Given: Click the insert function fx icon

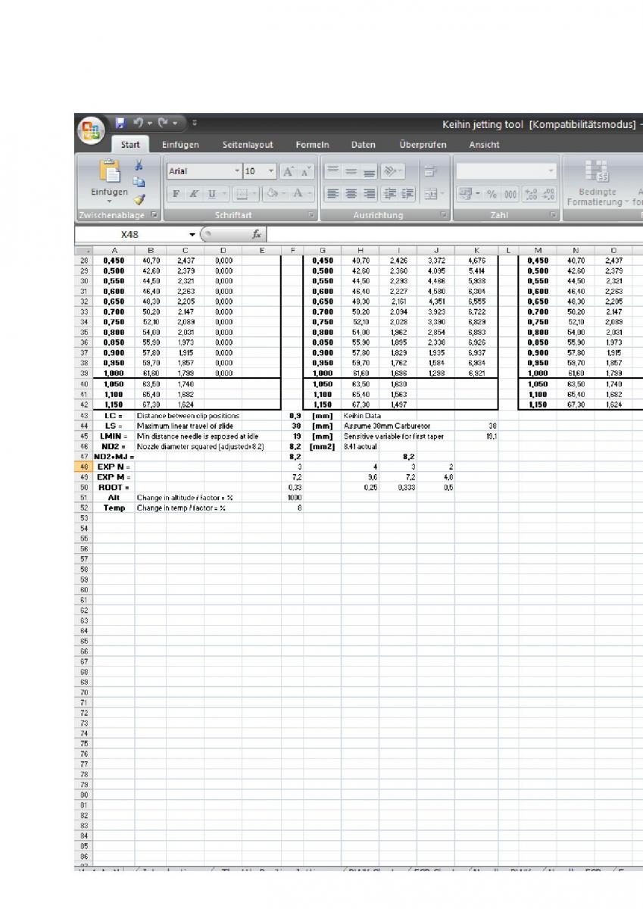Looking at the screenshot, I should 258,236.
